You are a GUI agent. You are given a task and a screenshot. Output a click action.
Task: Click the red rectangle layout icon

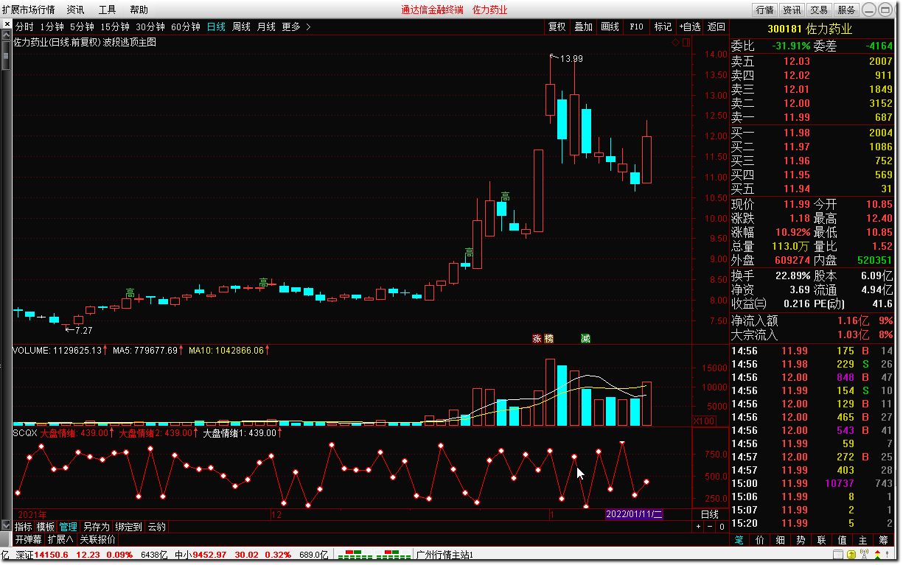coord(686,42)
